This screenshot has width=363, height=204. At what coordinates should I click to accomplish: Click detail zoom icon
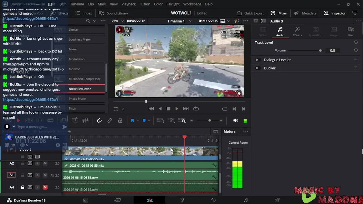point(172,120)
